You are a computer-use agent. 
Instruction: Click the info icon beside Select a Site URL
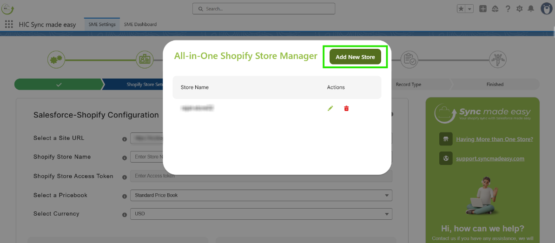(x=125, y=139)
